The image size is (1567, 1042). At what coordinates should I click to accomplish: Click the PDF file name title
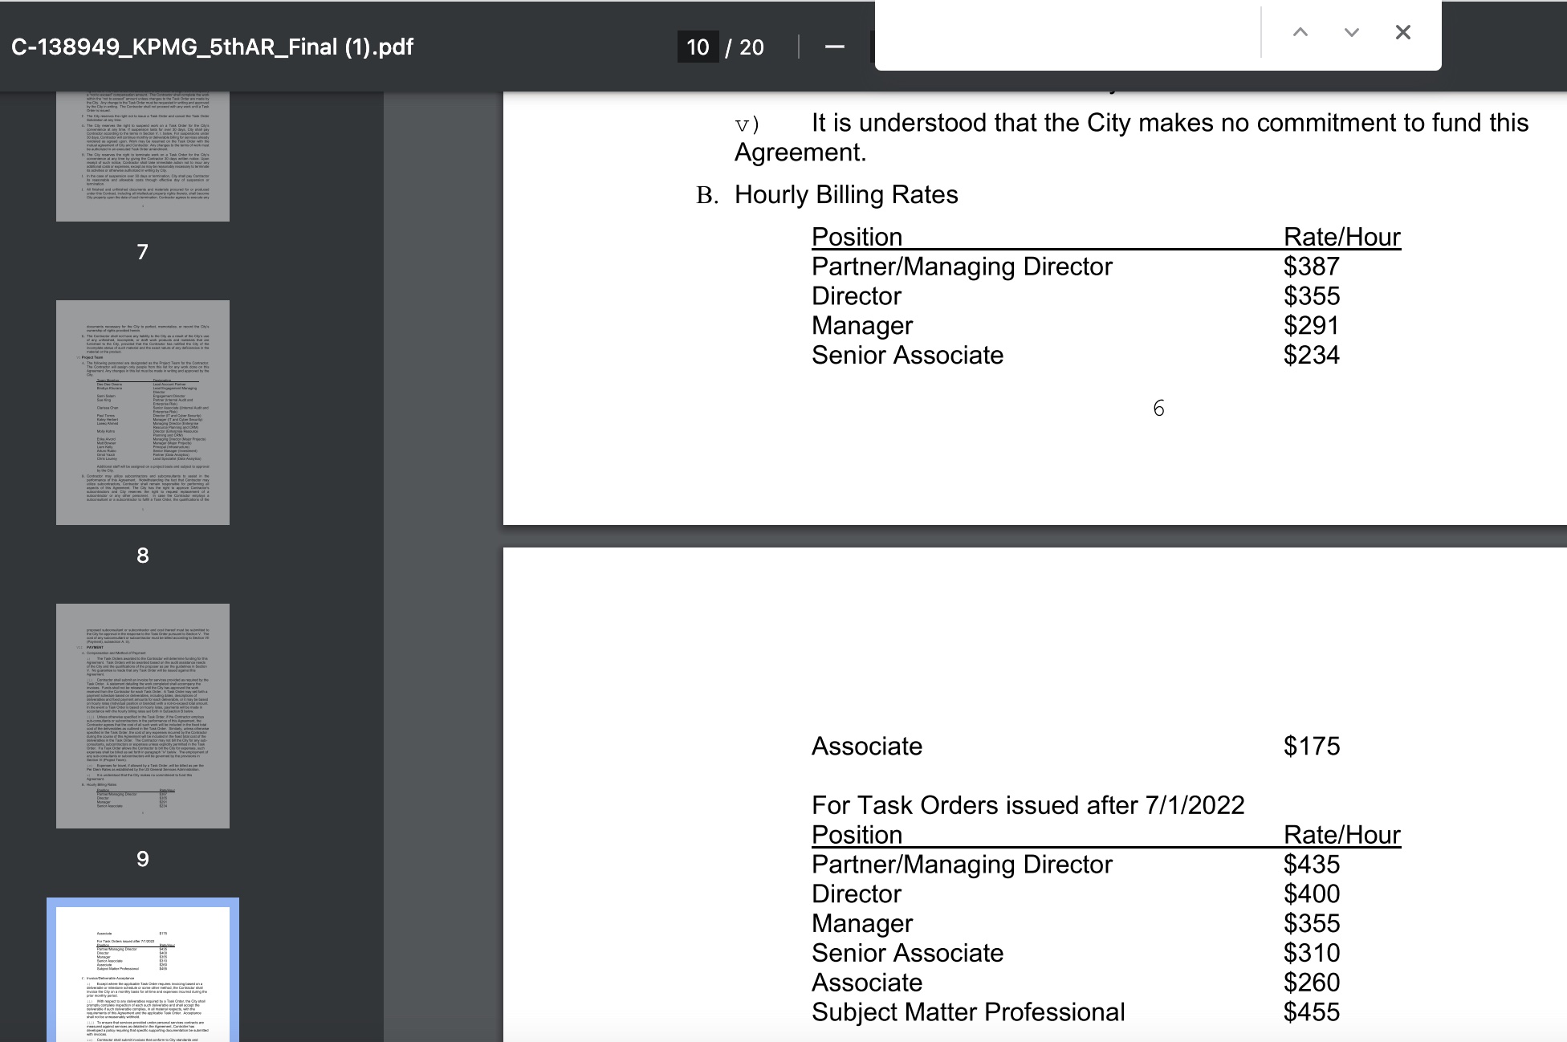tap(213, 47)
